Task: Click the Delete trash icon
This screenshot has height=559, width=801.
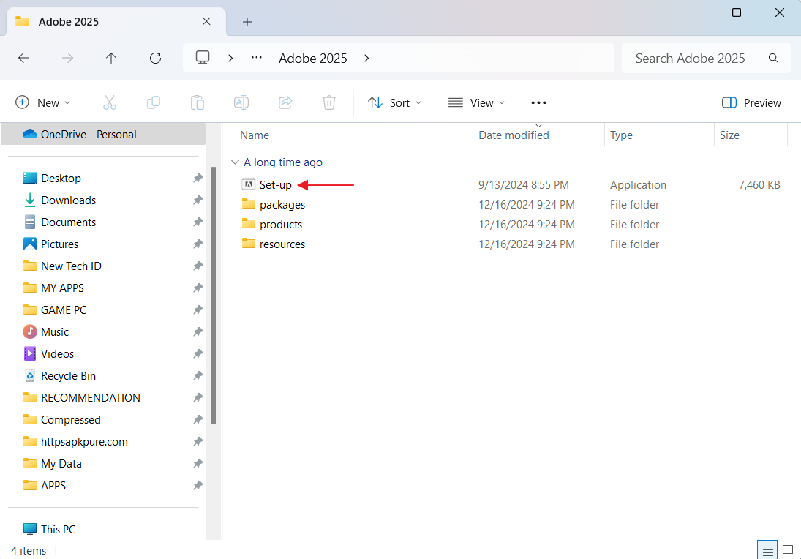Action: [329, 103]
